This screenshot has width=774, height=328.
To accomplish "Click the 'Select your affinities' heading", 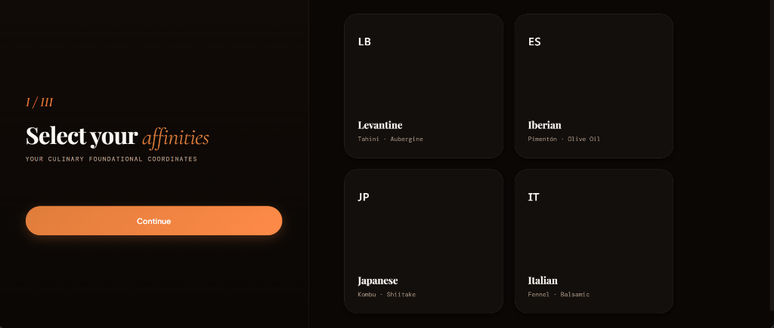I will 117,136.
